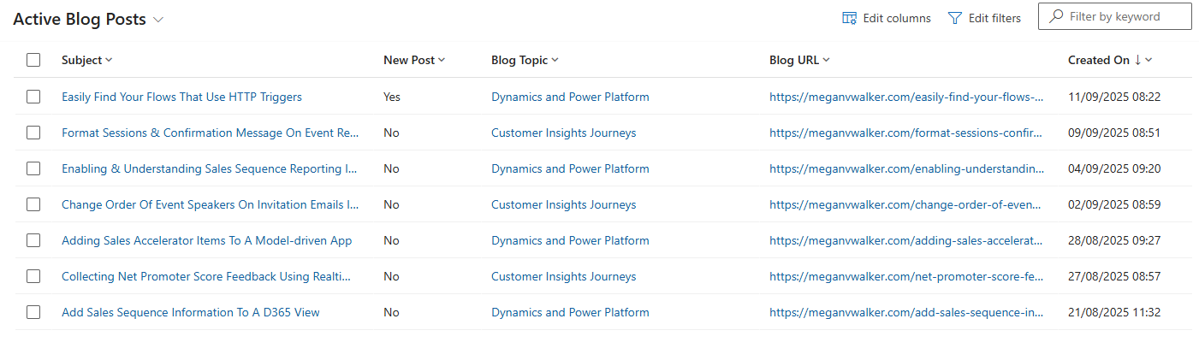Click the Edit columns icon
Image resolution: width=1199 pixels, height=360 pixels.
point(850,18)
